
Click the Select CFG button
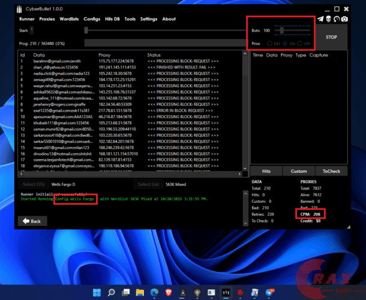coord(34,184)
